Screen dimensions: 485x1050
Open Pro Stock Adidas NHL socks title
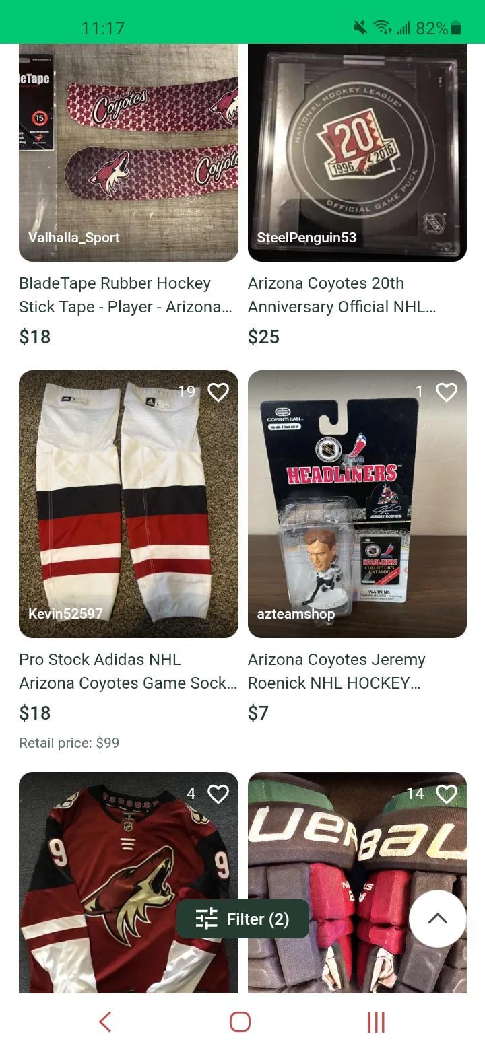[x=128, y=671]
